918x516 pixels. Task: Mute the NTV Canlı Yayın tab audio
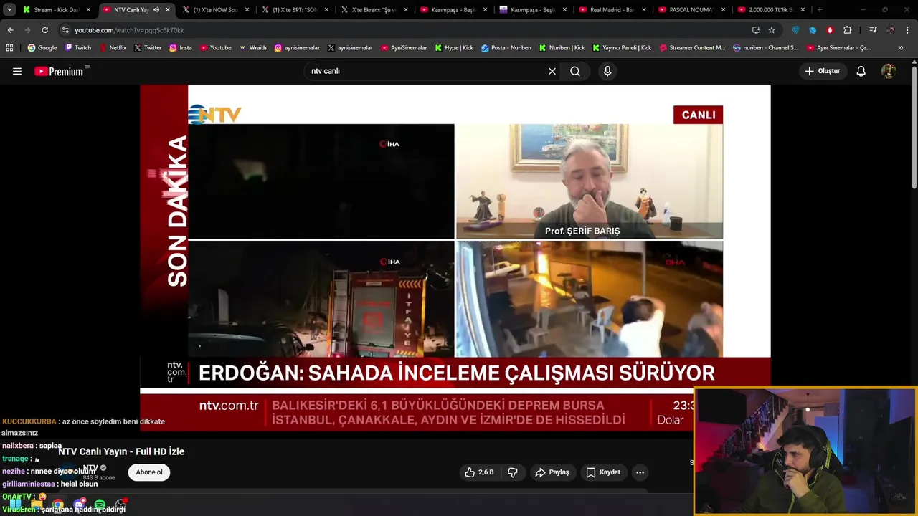pos(156,9)
